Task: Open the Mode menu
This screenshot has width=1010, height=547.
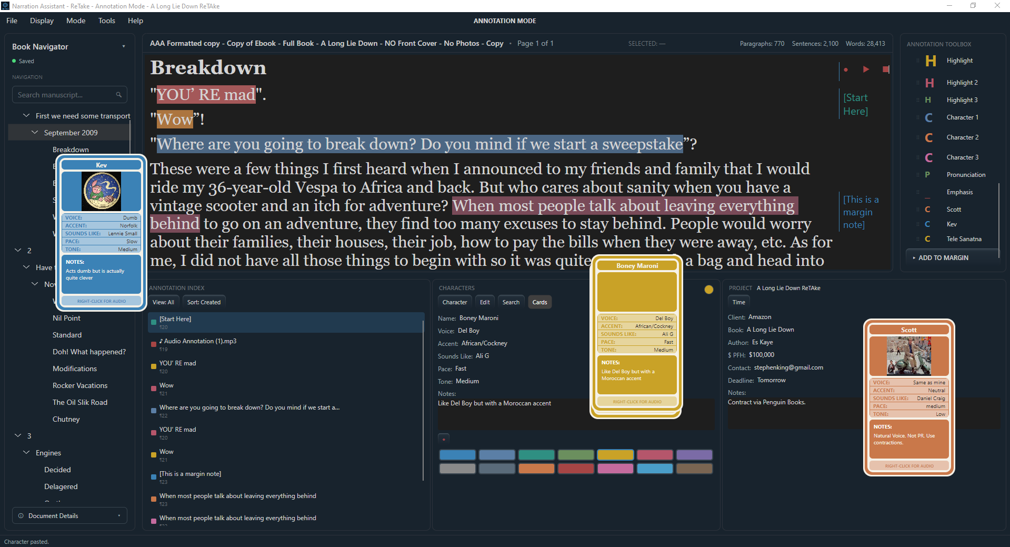Action: tap(76, 21)
